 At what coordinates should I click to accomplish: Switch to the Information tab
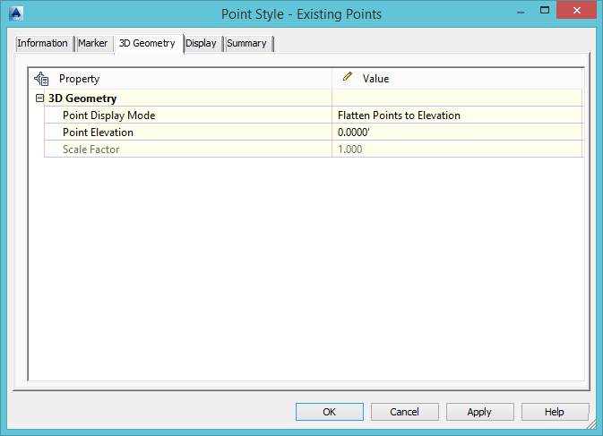[42, 43]
